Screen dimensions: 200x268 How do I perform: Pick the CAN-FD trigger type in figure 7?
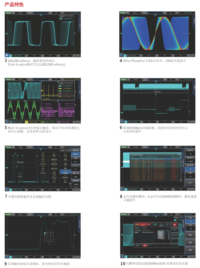(x=43, y=163)
